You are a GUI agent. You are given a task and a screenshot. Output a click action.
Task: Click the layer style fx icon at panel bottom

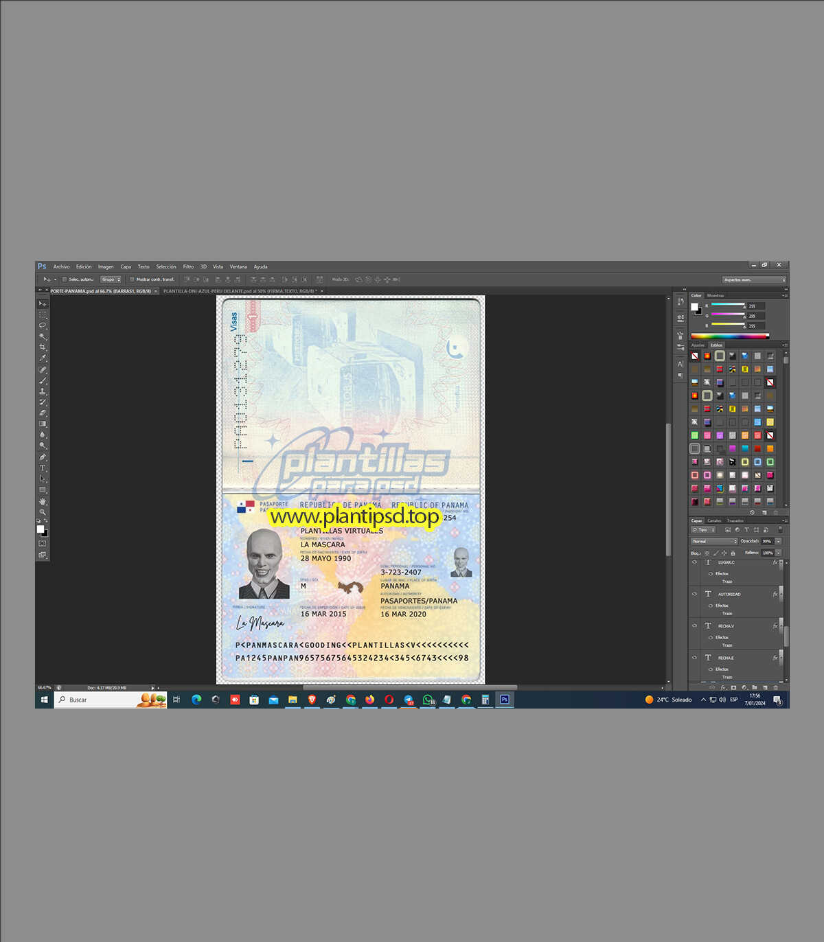coord(723,687)
